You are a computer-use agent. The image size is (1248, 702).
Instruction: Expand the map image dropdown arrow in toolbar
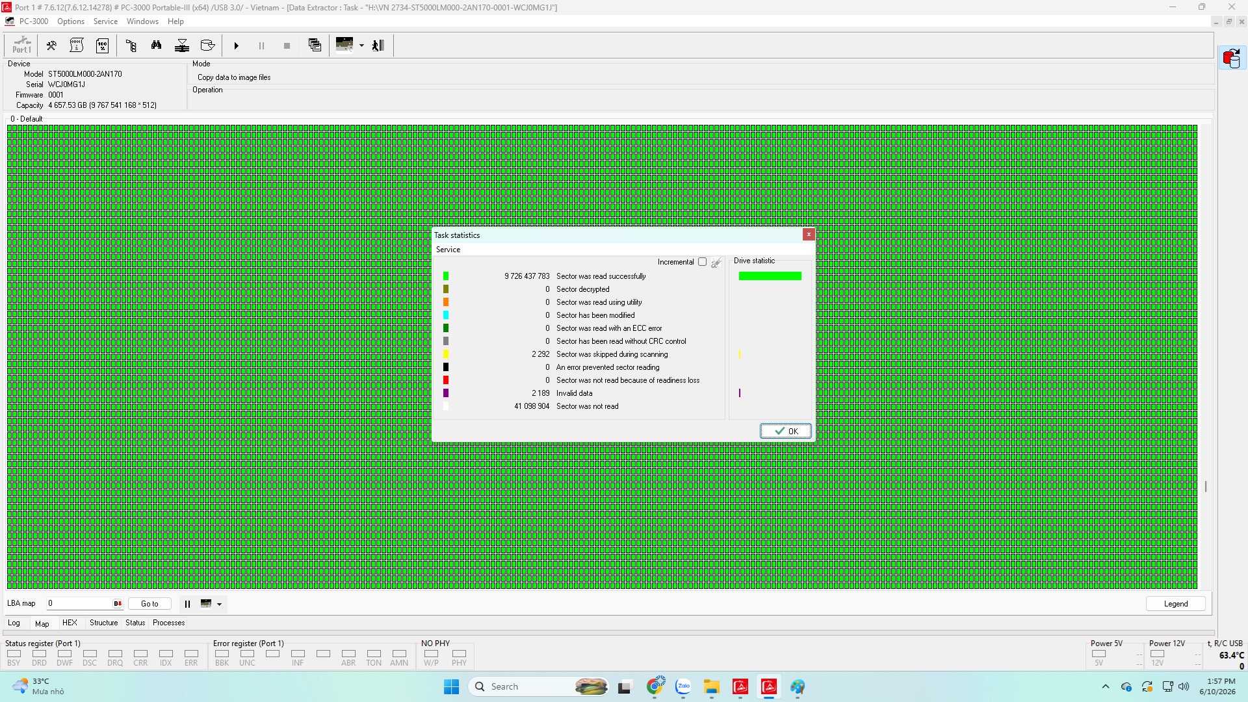coord(362,45)
